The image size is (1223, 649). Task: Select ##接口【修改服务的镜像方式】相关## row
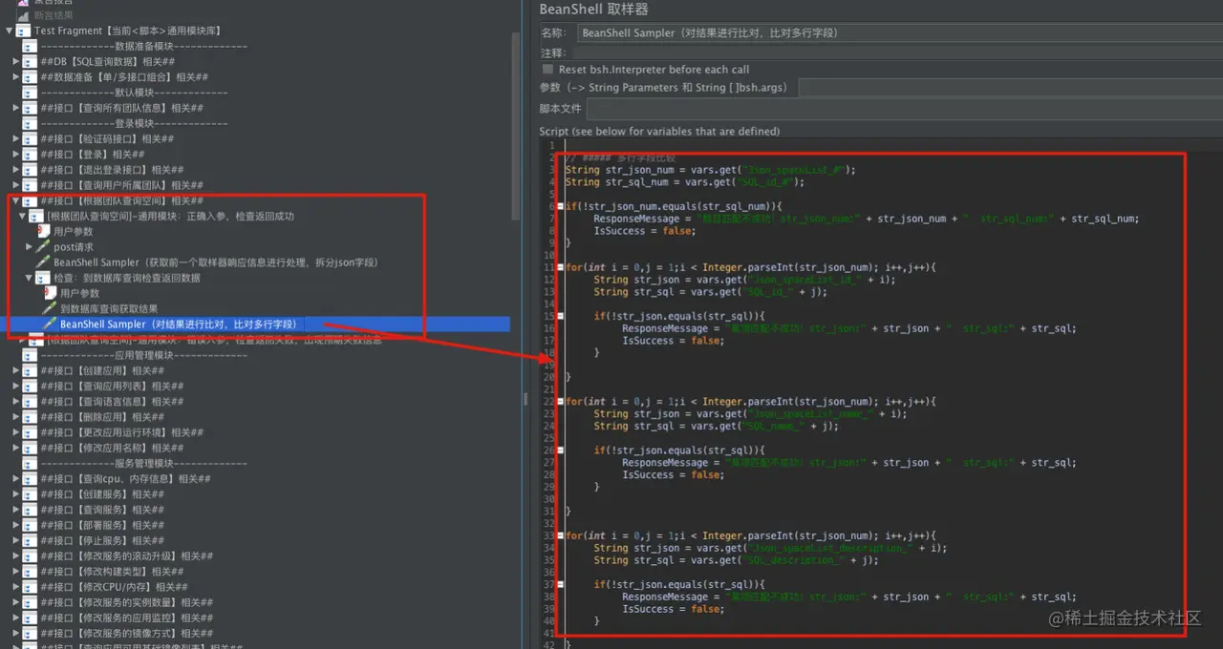pos(126,633)
